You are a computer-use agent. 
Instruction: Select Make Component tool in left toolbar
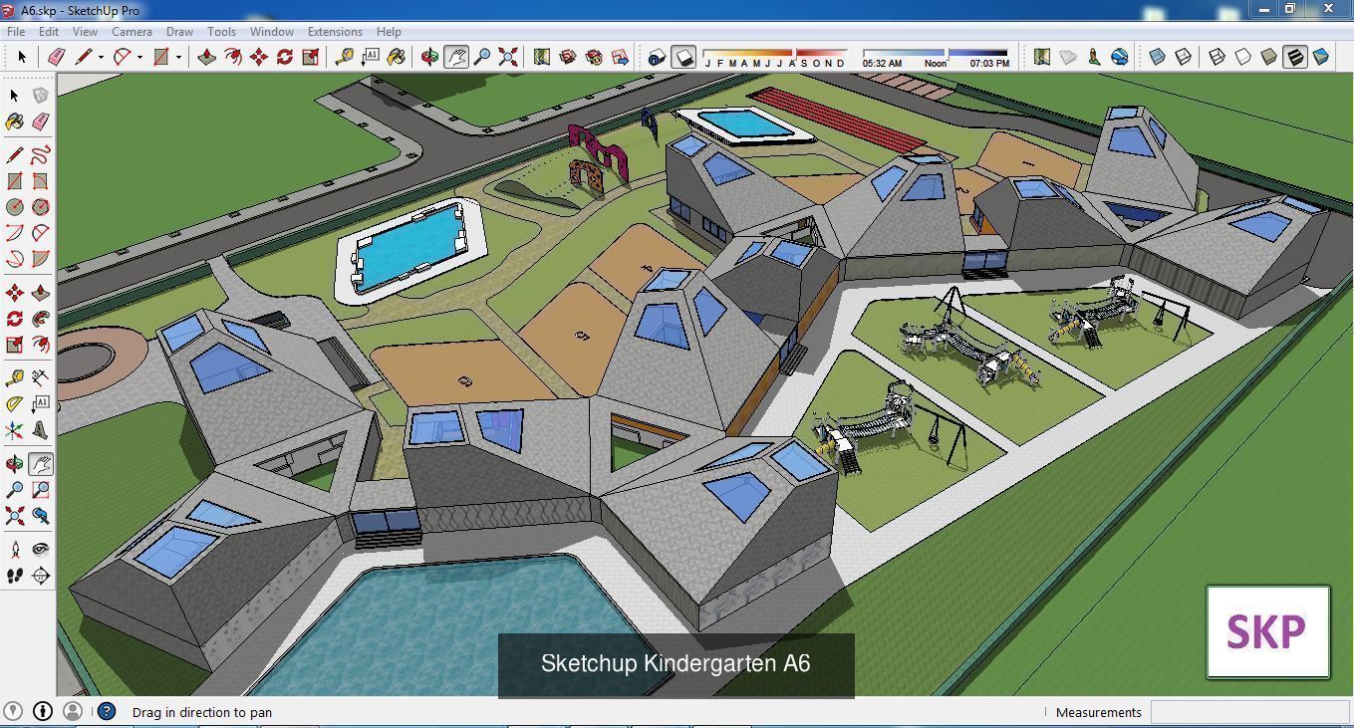pyautogui.click(x=40, y=96)
